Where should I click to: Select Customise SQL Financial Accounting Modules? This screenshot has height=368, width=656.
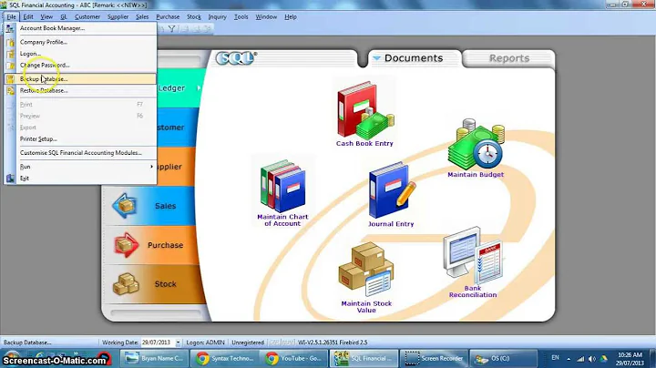pos(81,153)
